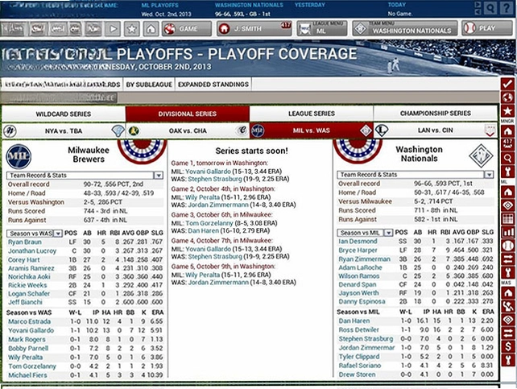
Task: Open Ryan Zimmerman player link
Action: [x=364, y=259]
